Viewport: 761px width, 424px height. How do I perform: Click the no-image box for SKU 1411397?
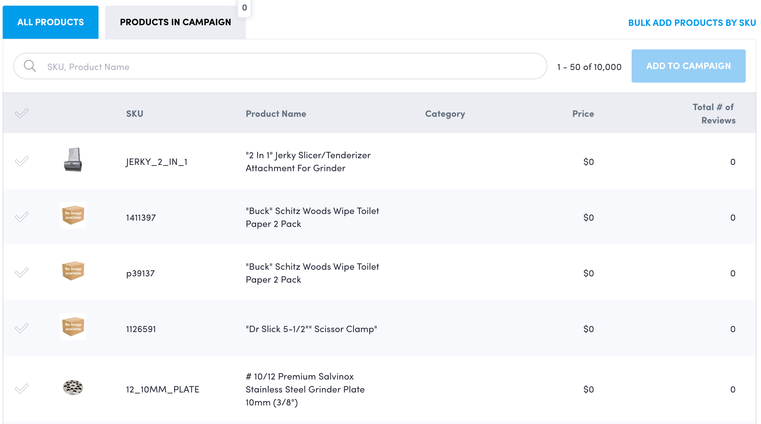(x=73, y=215)
